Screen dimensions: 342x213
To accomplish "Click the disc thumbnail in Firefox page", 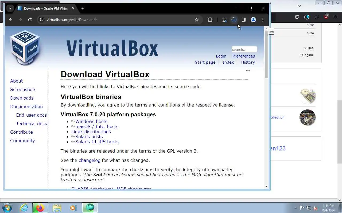I will pyautogui.click(x=308, y=96).
